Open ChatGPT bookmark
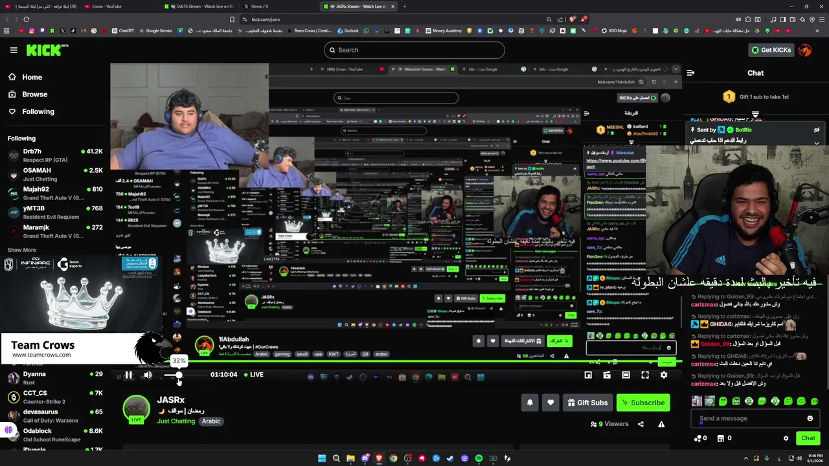Viewport: 829px width, 466px height. coord(123,30)
